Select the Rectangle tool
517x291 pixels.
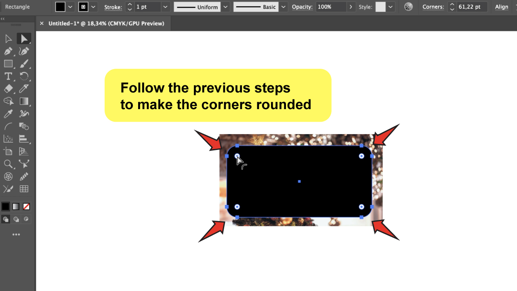pyautogui.click(x=8, y=64)
